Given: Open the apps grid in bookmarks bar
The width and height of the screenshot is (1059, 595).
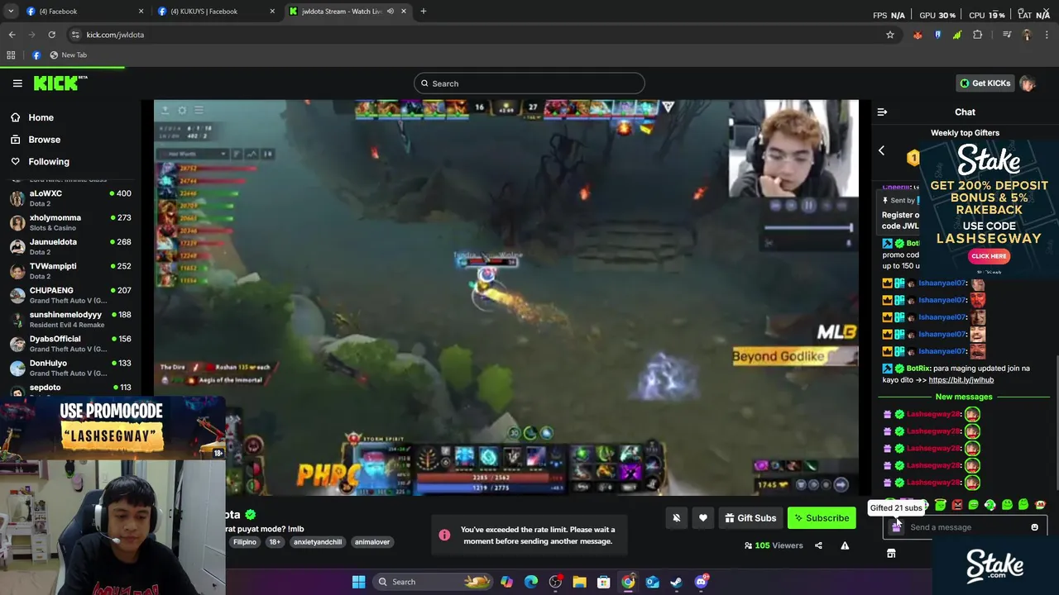Looking at the screenshot, I should 11,55.
